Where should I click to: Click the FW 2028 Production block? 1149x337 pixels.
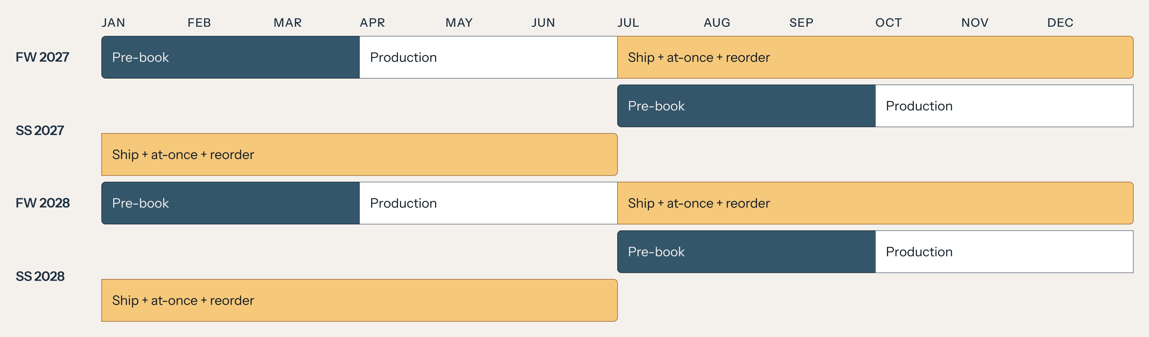point(488,203)
